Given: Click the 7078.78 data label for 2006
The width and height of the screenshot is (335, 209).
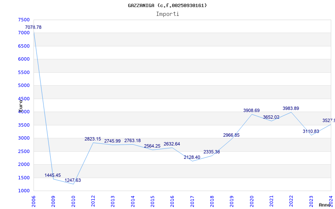Looking at the screenshot, I should click(x=33, y=28).
